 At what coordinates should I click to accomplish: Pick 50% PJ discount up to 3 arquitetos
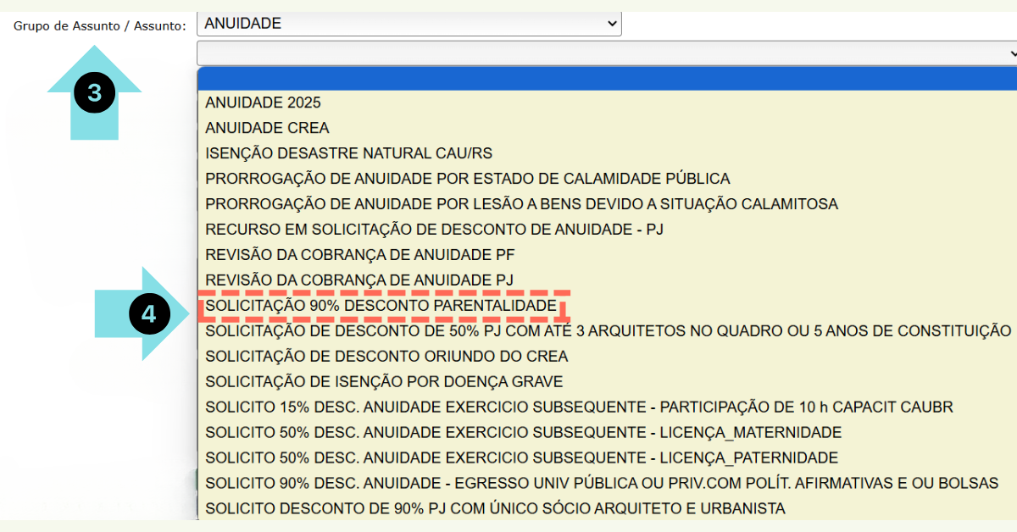[x=608, y=330]
